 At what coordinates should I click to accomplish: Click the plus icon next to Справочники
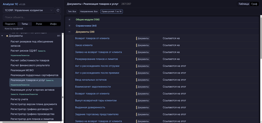click(69, 26)
